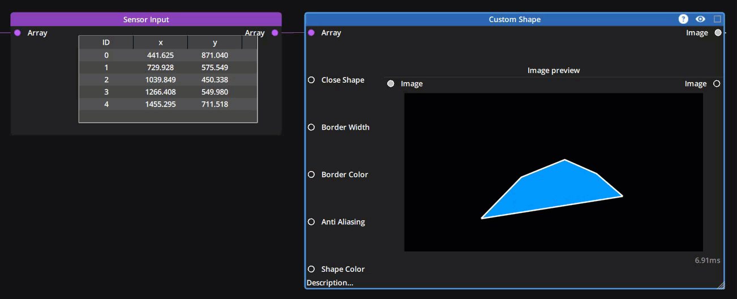Click the Image preview input port
This screenshot has height=299, width=737.
pyautogui.click(x=391, y=84)
